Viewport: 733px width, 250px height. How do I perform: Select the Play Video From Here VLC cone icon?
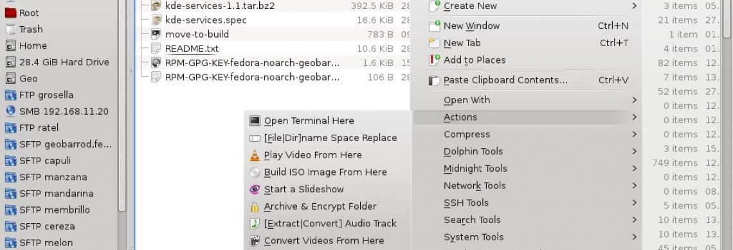tap(255, 155)
